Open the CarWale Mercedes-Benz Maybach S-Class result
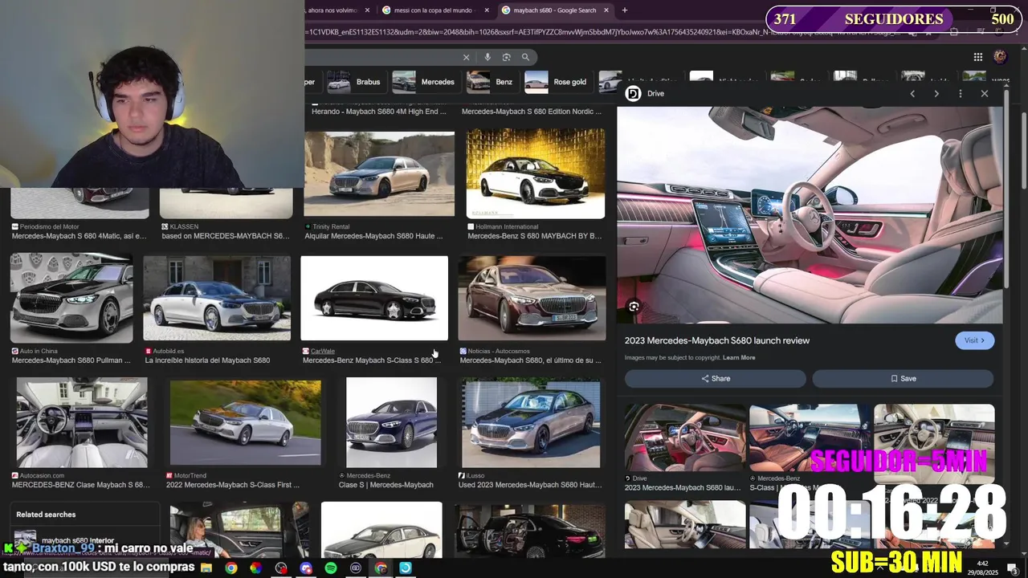 (374, 299)
